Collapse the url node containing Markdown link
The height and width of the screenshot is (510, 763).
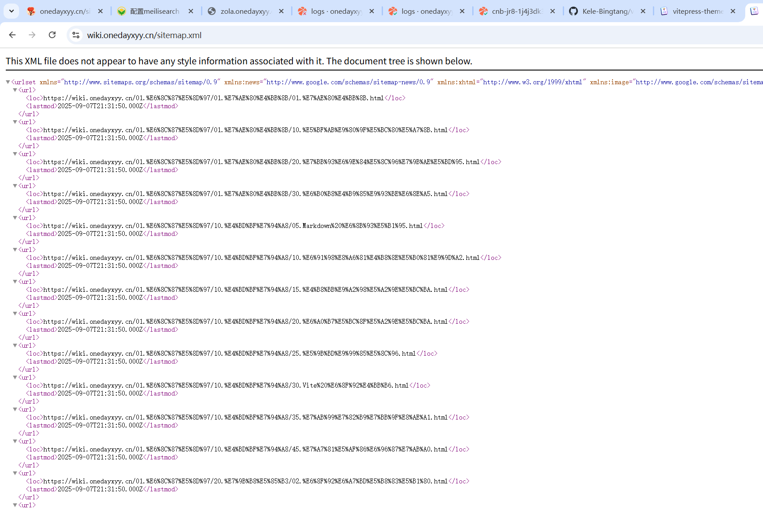point(15,218)
